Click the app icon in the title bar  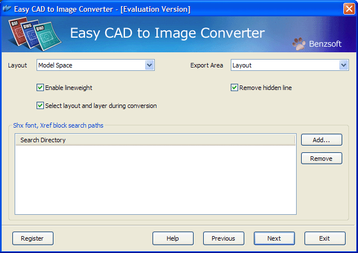point(7,8)
